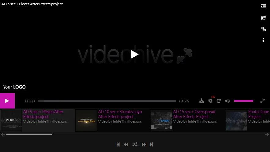Go to previous video (rewind icon)
The height and width of the screenshot is (152, 270).
click(x=126, y=144)
